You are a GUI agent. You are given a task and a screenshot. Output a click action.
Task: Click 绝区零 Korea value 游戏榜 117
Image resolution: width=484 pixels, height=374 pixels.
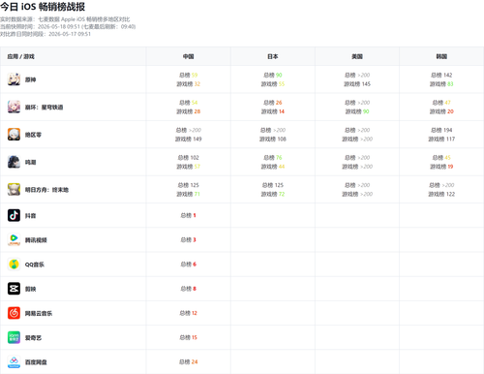pyautogui.click(x=441, y=139)
